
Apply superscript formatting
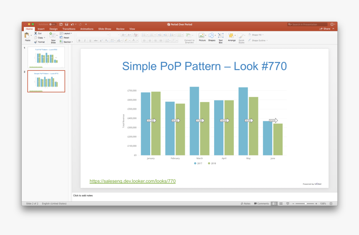[101, 40]
